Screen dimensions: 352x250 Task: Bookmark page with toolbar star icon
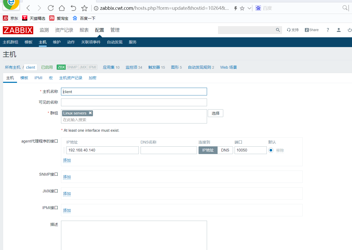click(x=84, y=8)
